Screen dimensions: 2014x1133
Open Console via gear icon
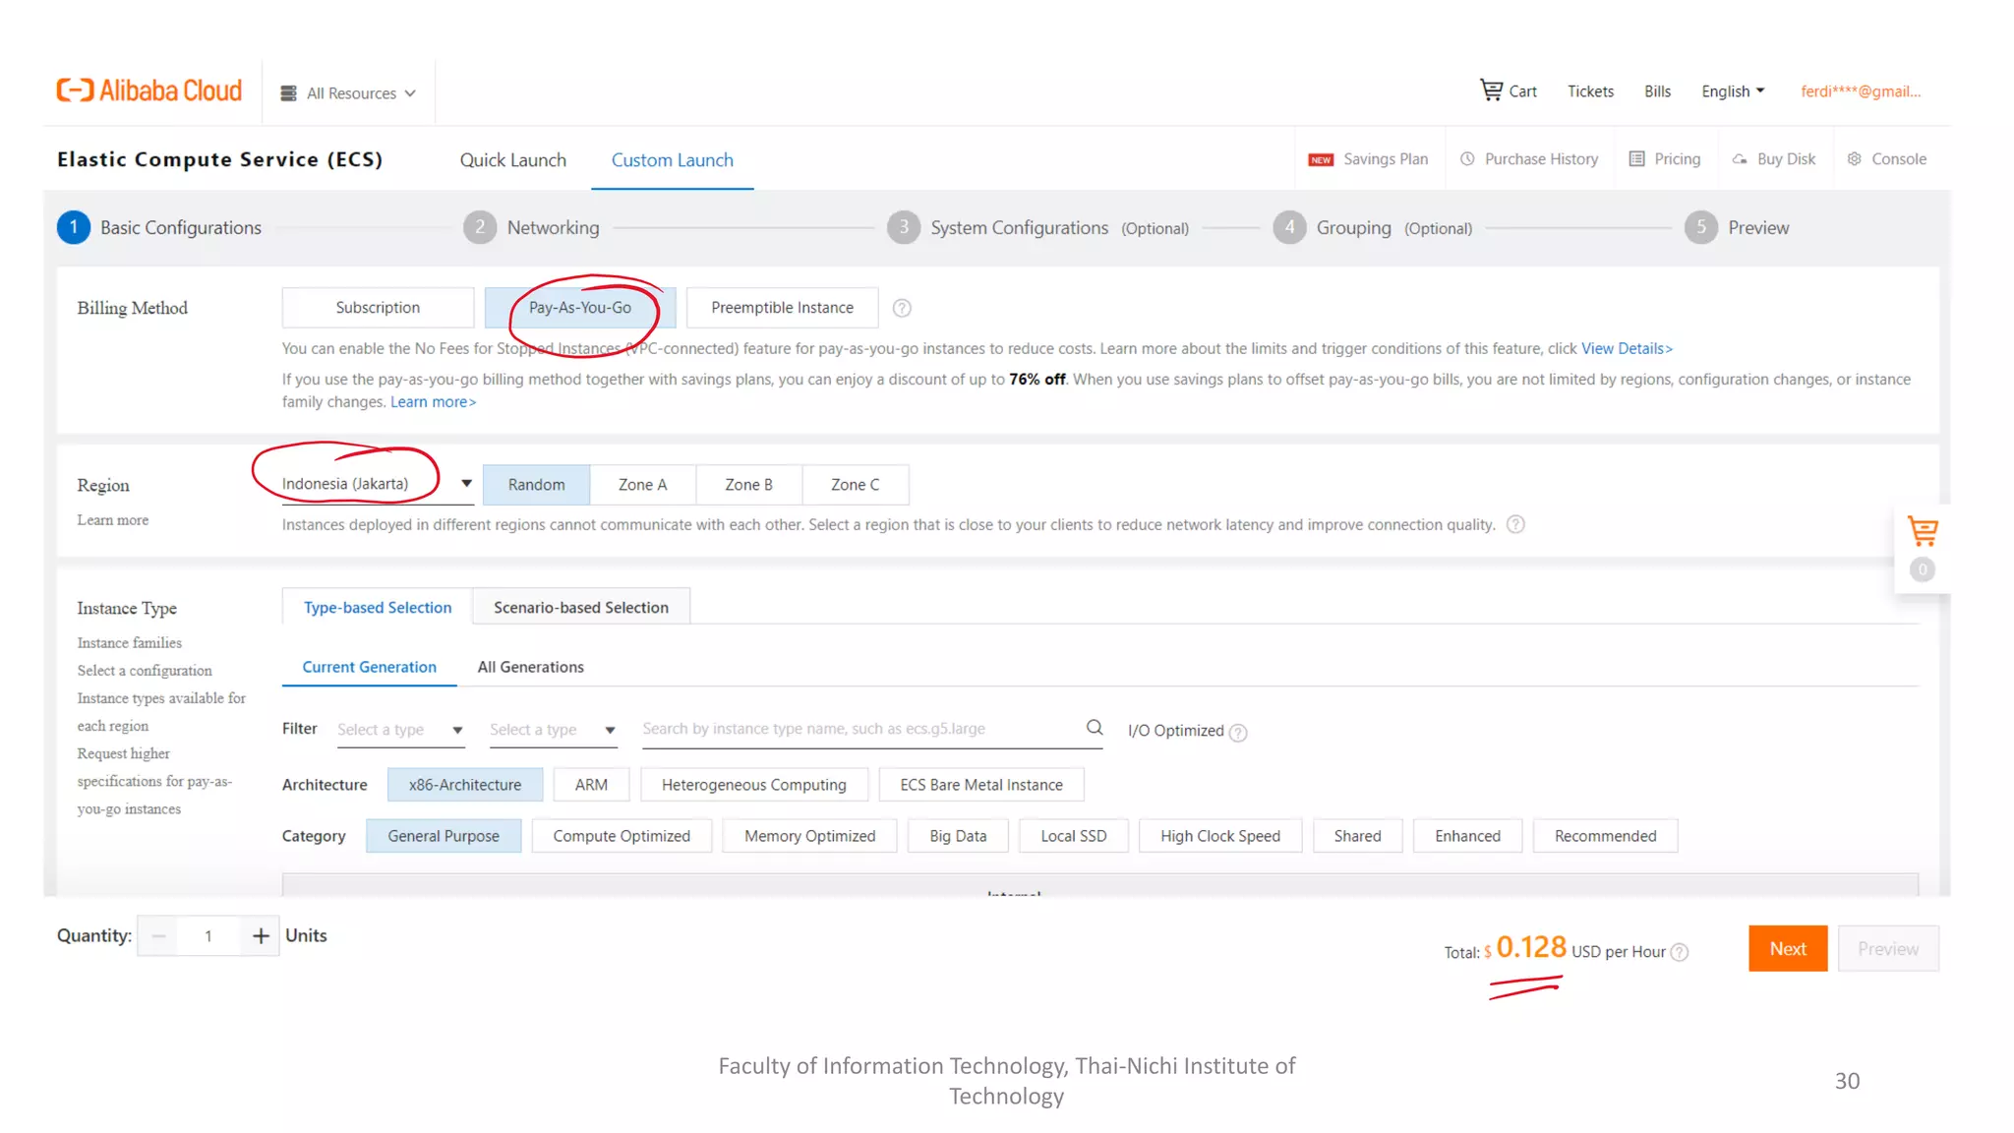1855,159
